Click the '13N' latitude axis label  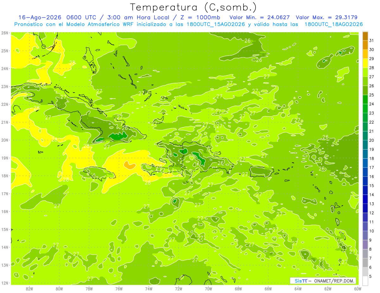4,265
